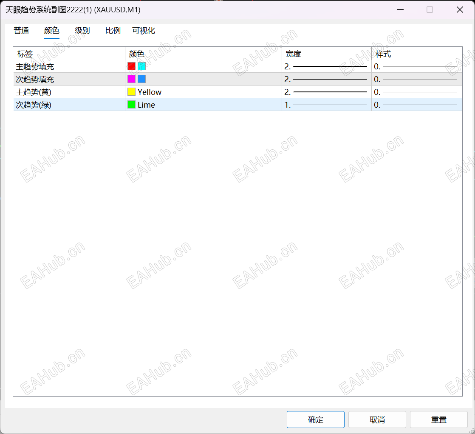Click the 确定 button

point(315,420)
